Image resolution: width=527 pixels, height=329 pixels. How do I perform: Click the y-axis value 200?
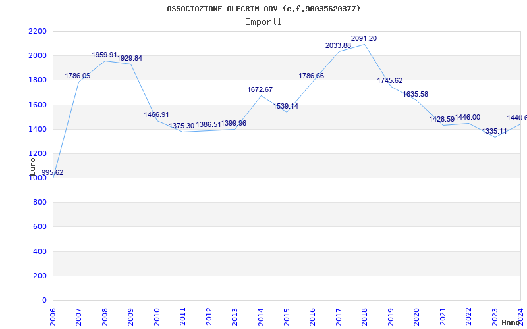pyautogui.click(x=40, y=276)
